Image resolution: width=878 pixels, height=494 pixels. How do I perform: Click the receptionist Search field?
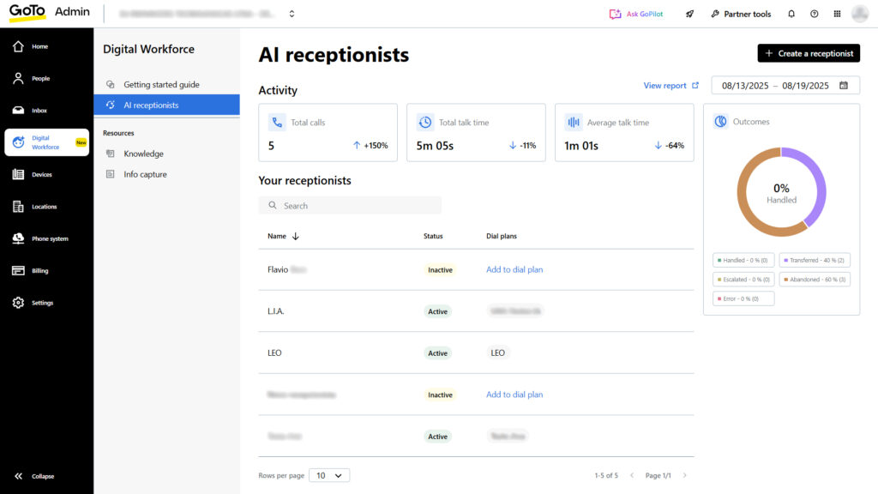click(x=350, y=206)
